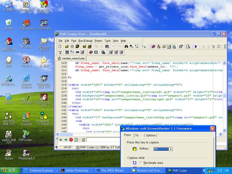The width and height of the screenshot is (232, 174).
Task: Switch to Adobe Photoshop taskbar button
Action: 75,171
